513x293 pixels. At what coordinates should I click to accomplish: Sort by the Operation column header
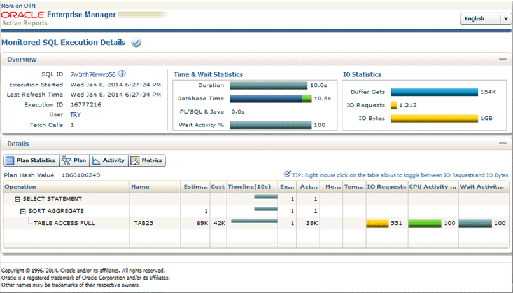(66, 187)
